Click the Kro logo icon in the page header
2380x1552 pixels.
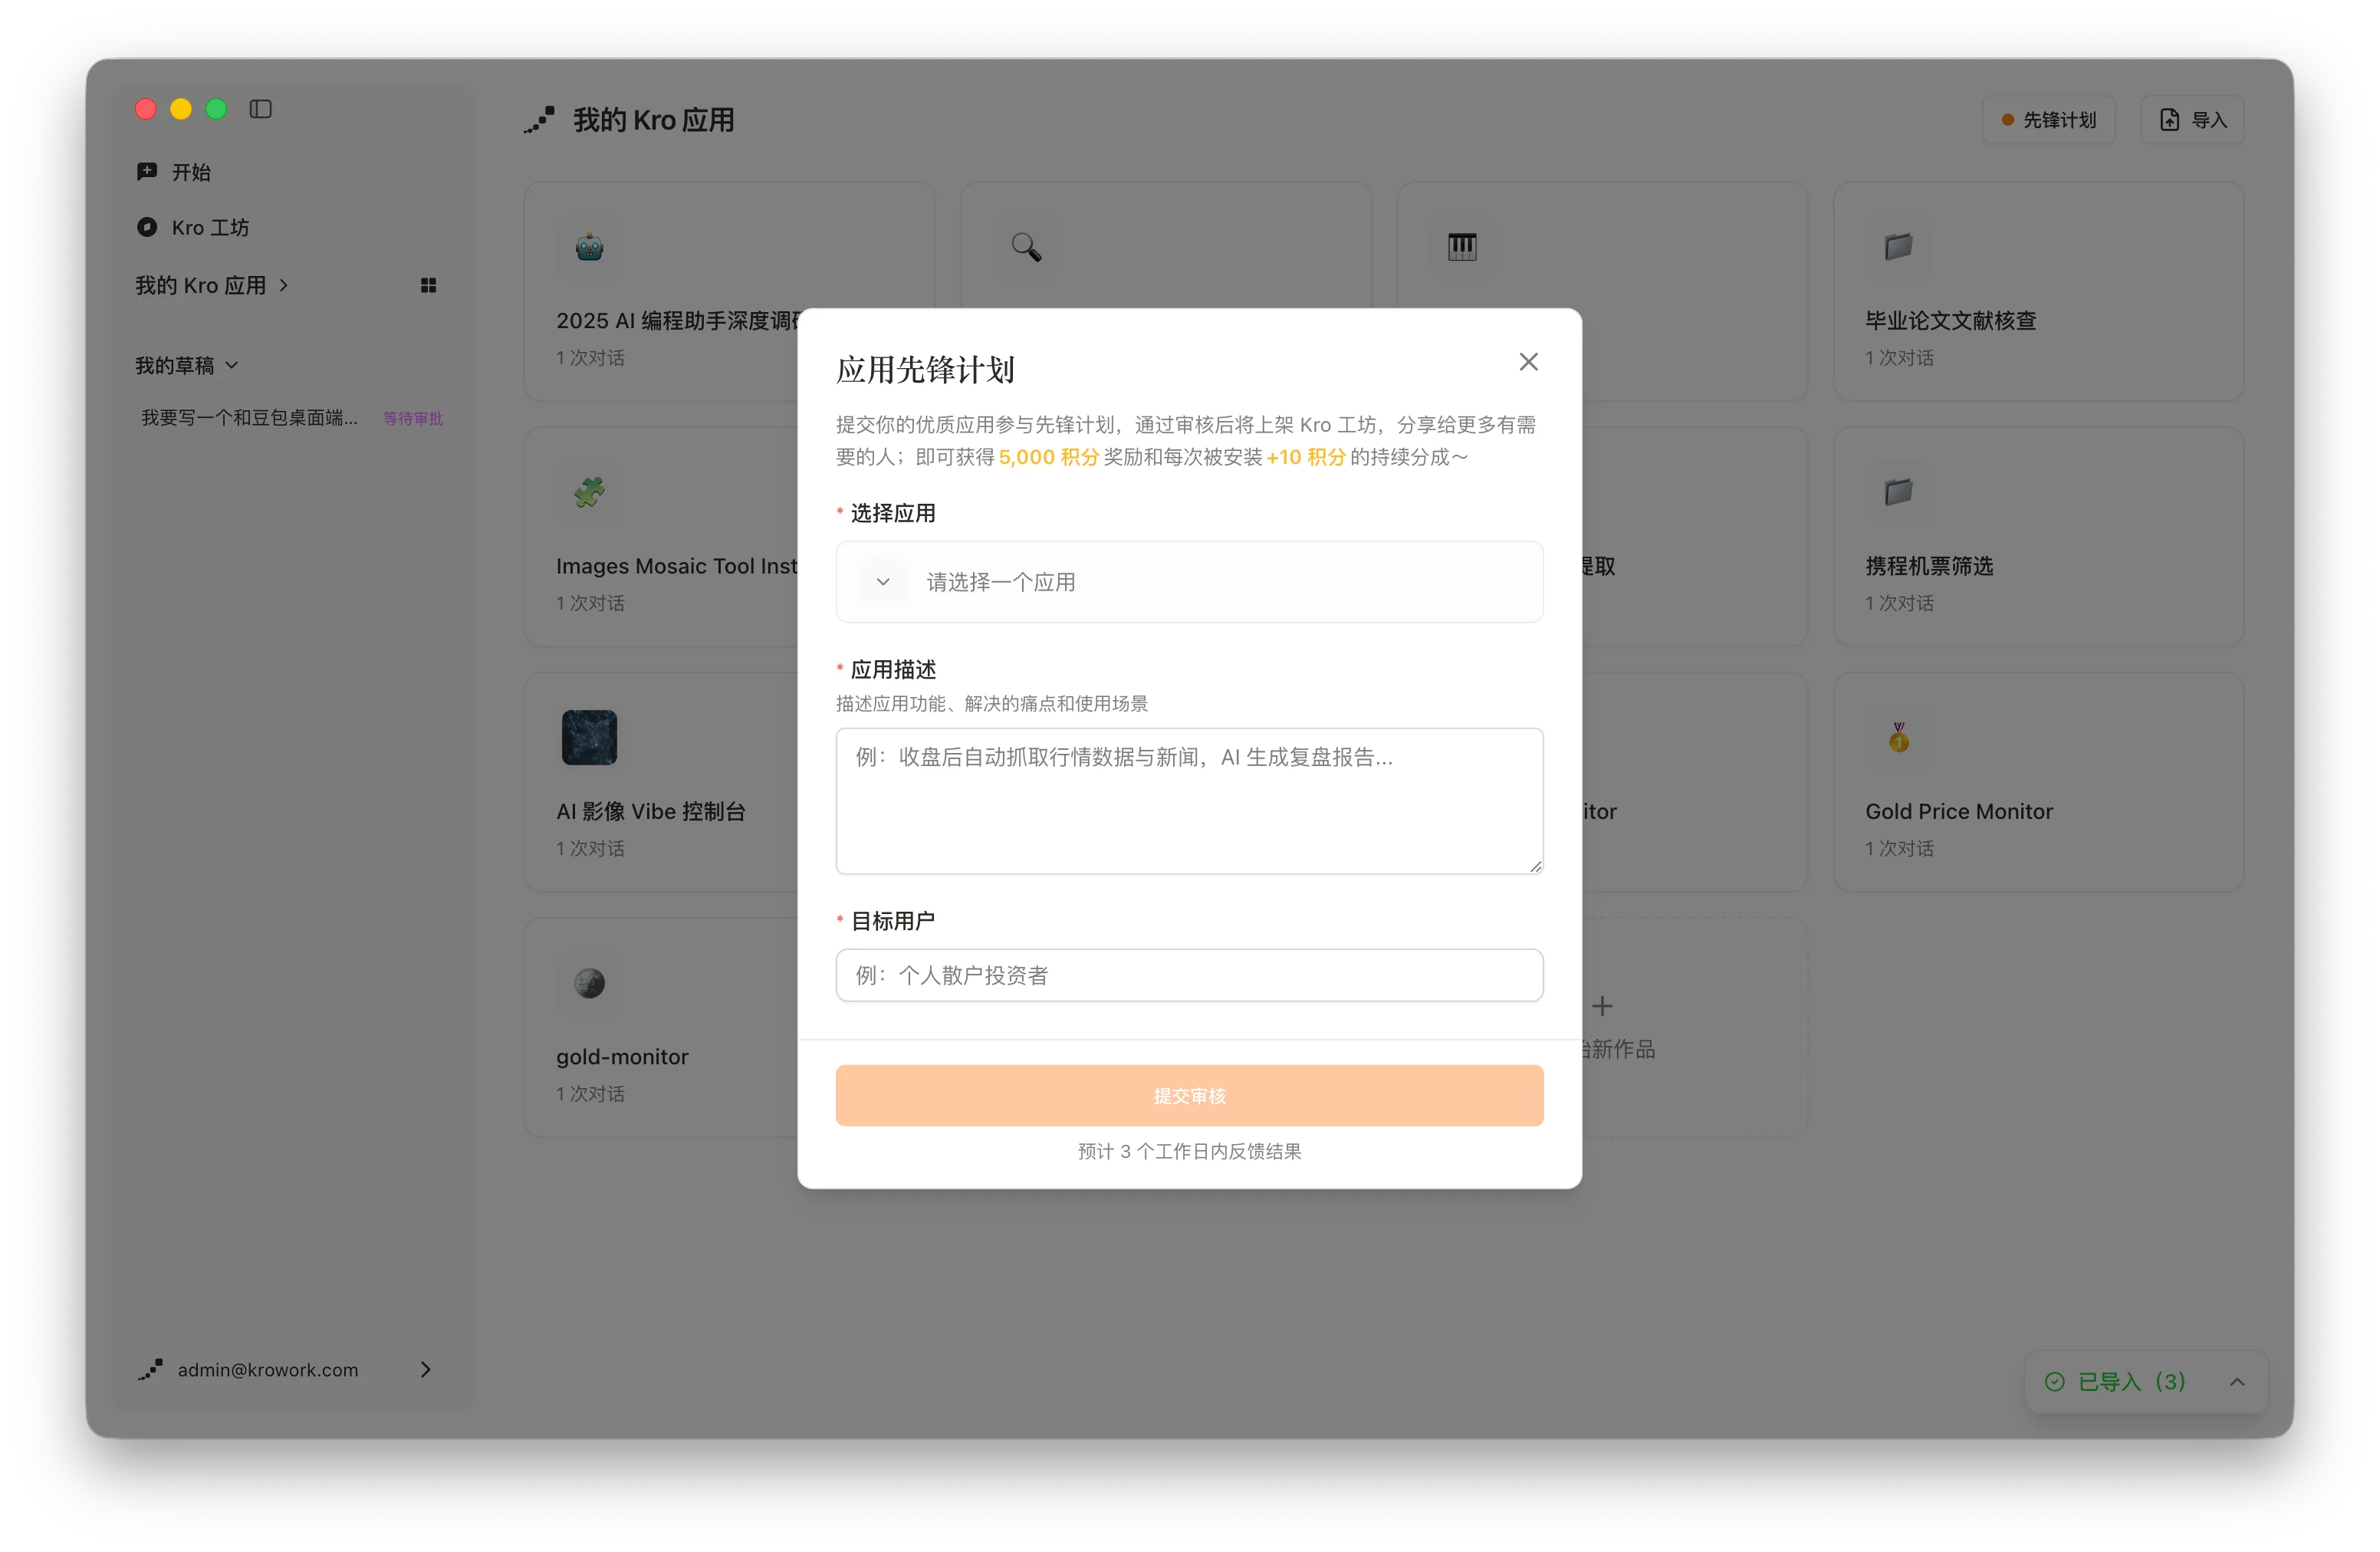pos(539,120)
